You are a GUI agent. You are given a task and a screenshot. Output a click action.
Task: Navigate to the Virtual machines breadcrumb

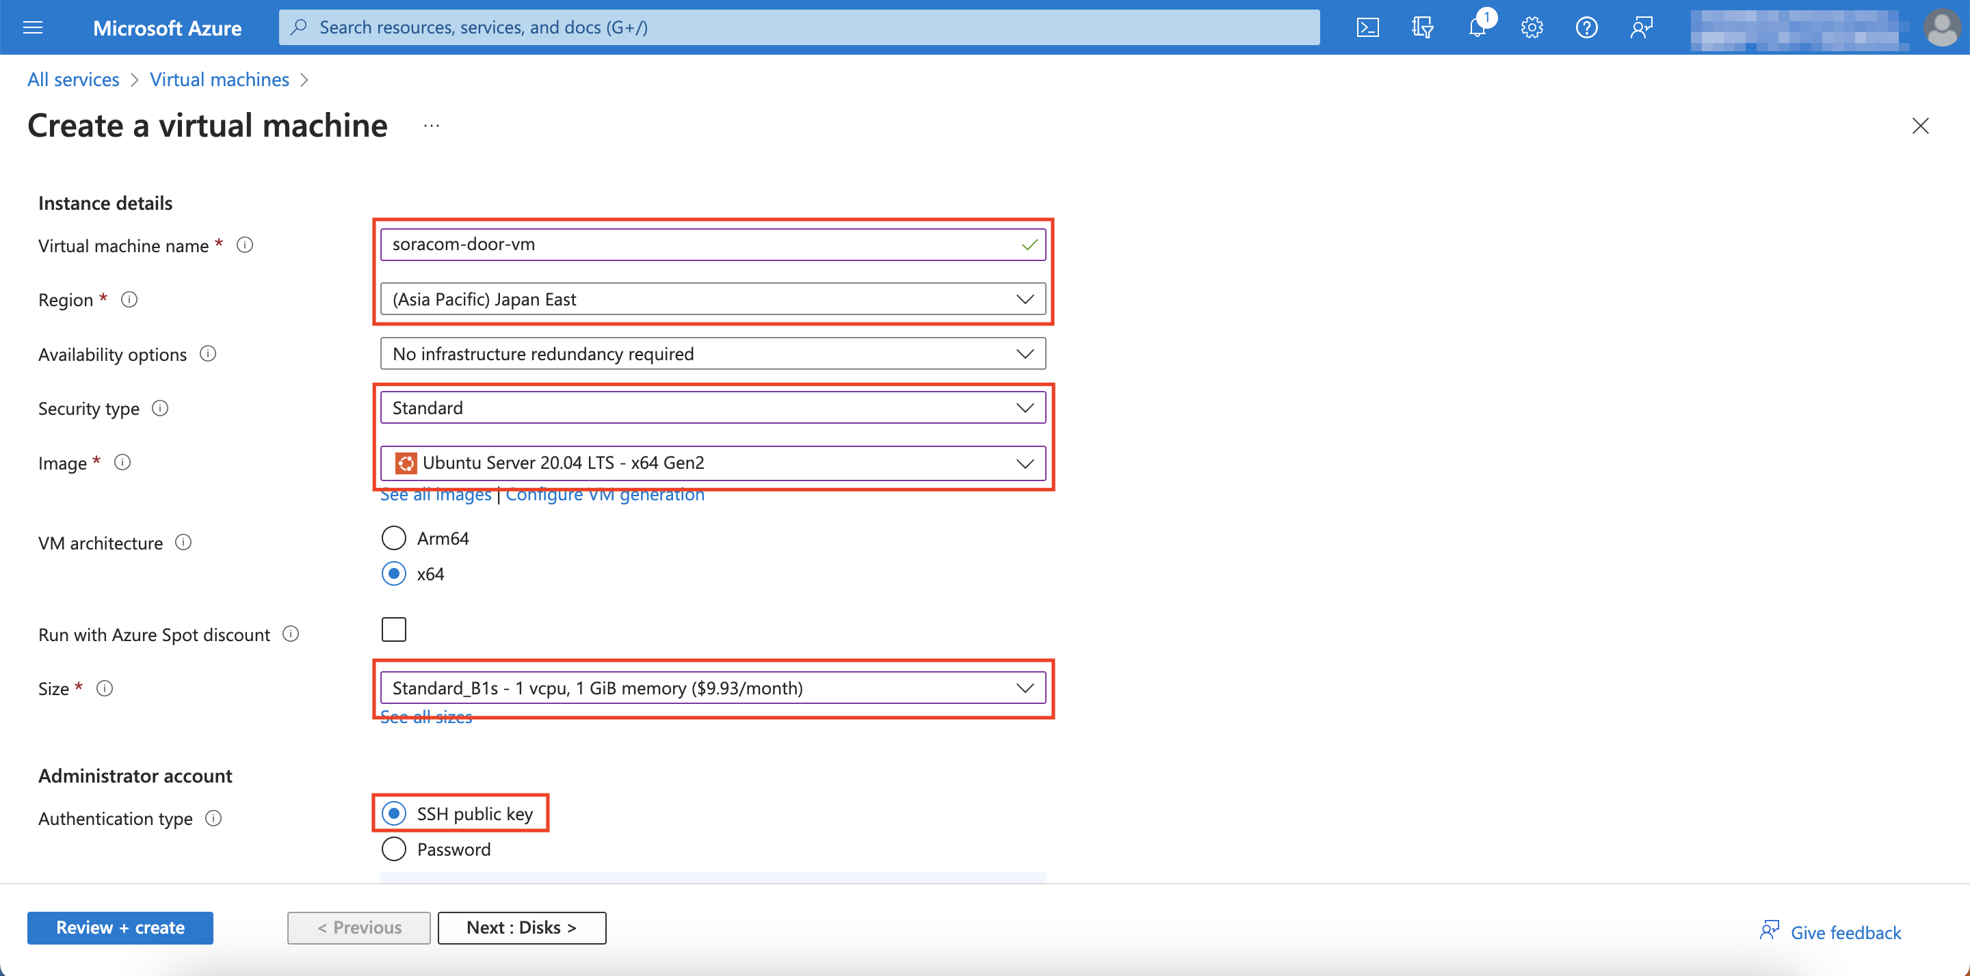pyautogui.click(x=220, y=79)
